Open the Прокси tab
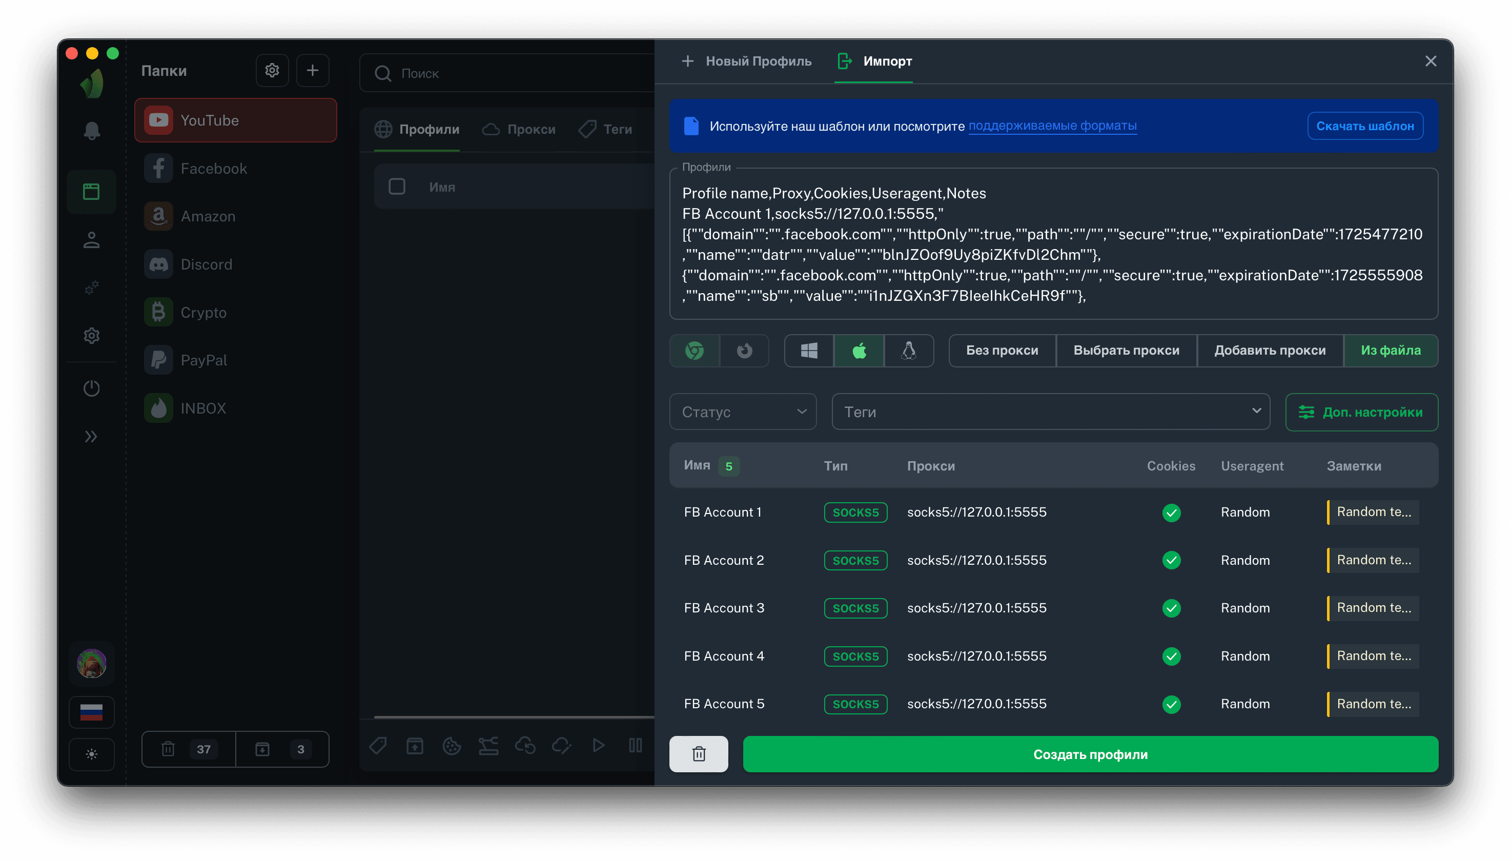The height and width of the screenshot is (862, 1511). pyautogui.click(x=519, y=129)
